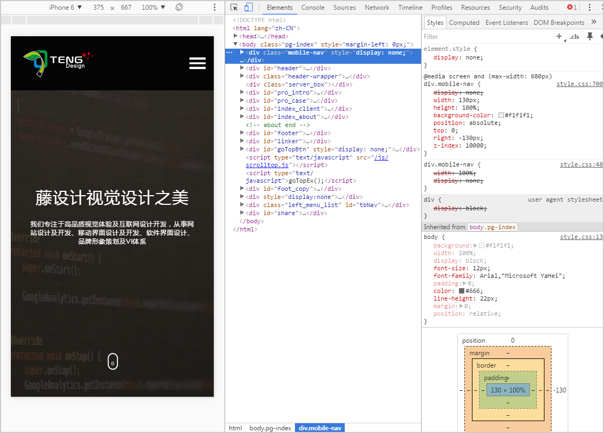Open the Audits tab
Image resolution: width=604 pixels, height=433 pixels.
click(539, 8)
